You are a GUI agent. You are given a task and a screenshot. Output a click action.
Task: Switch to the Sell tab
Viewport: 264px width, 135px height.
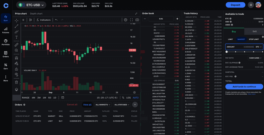click(255, 32)
